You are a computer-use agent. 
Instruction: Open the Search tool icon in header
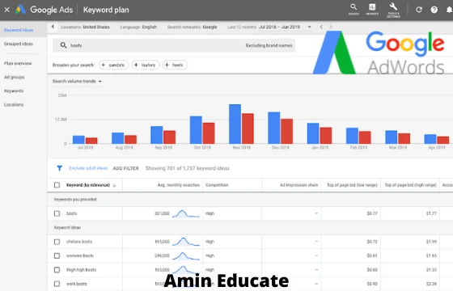tap(354, 9)
